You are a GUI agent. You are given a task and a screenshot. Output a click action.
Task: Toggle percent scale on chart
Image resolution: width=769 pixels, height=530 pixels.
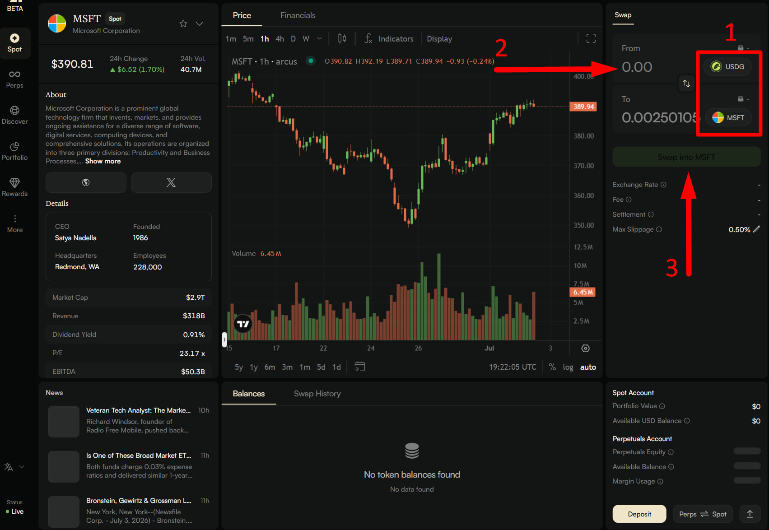(x=552, y=367)
